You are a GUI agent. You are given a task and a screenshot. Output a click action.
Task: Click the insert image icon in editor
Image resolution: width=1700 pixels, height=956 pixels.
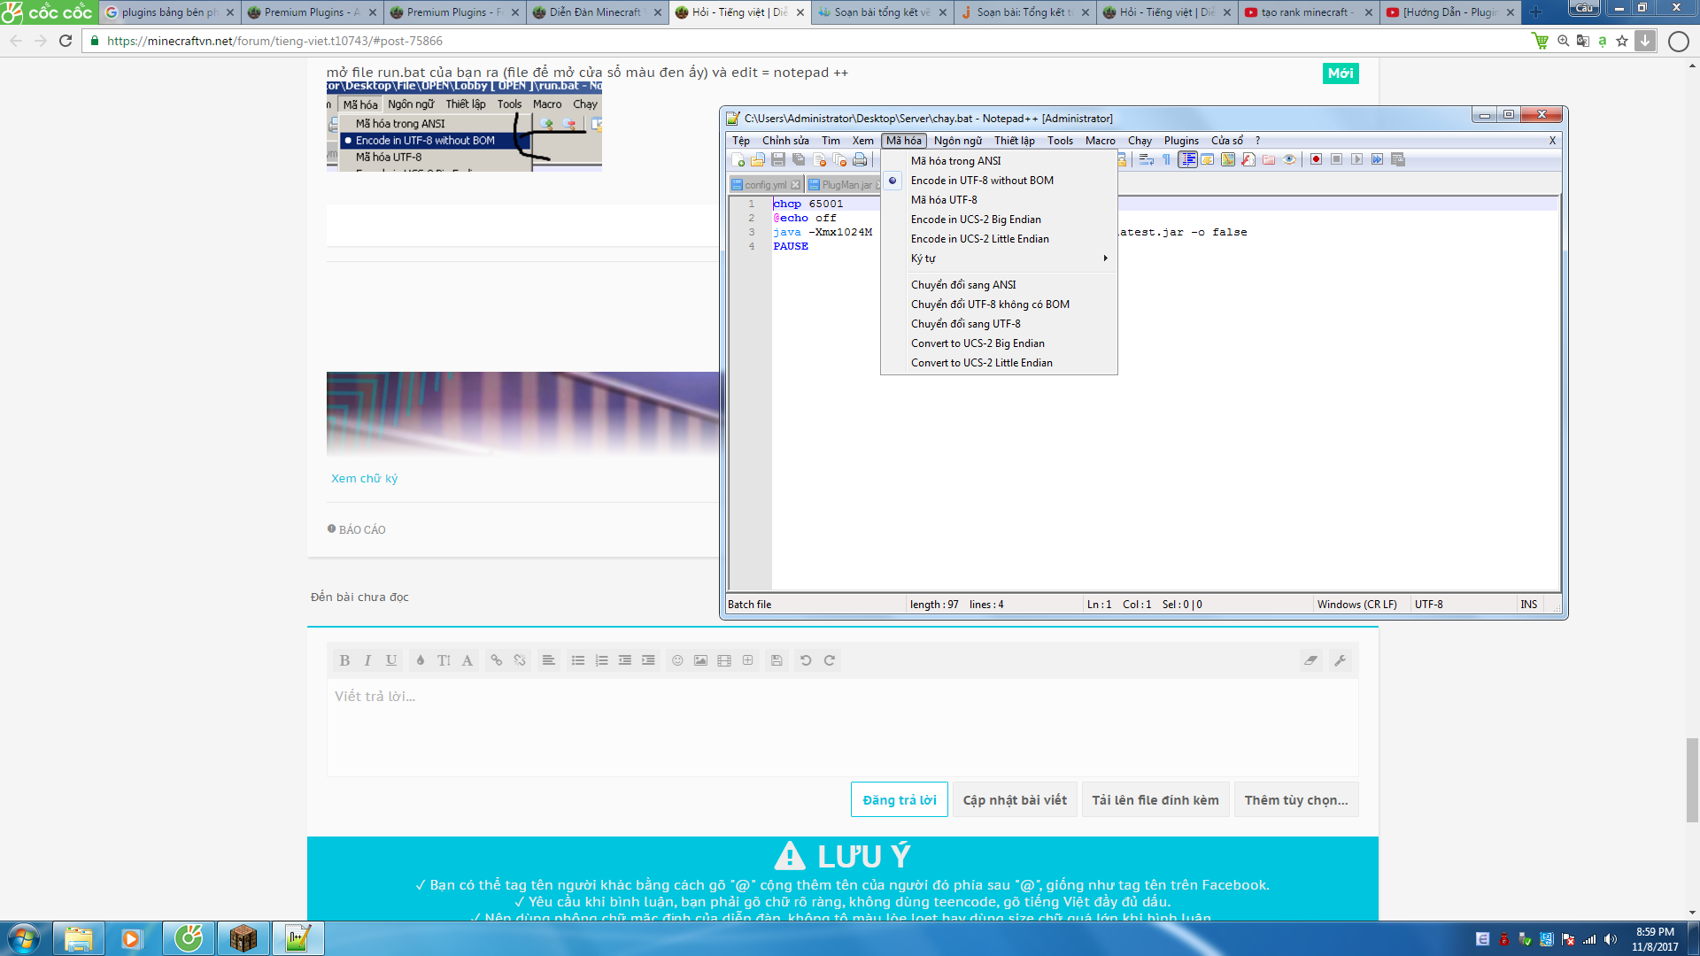(x=700, y=660)
